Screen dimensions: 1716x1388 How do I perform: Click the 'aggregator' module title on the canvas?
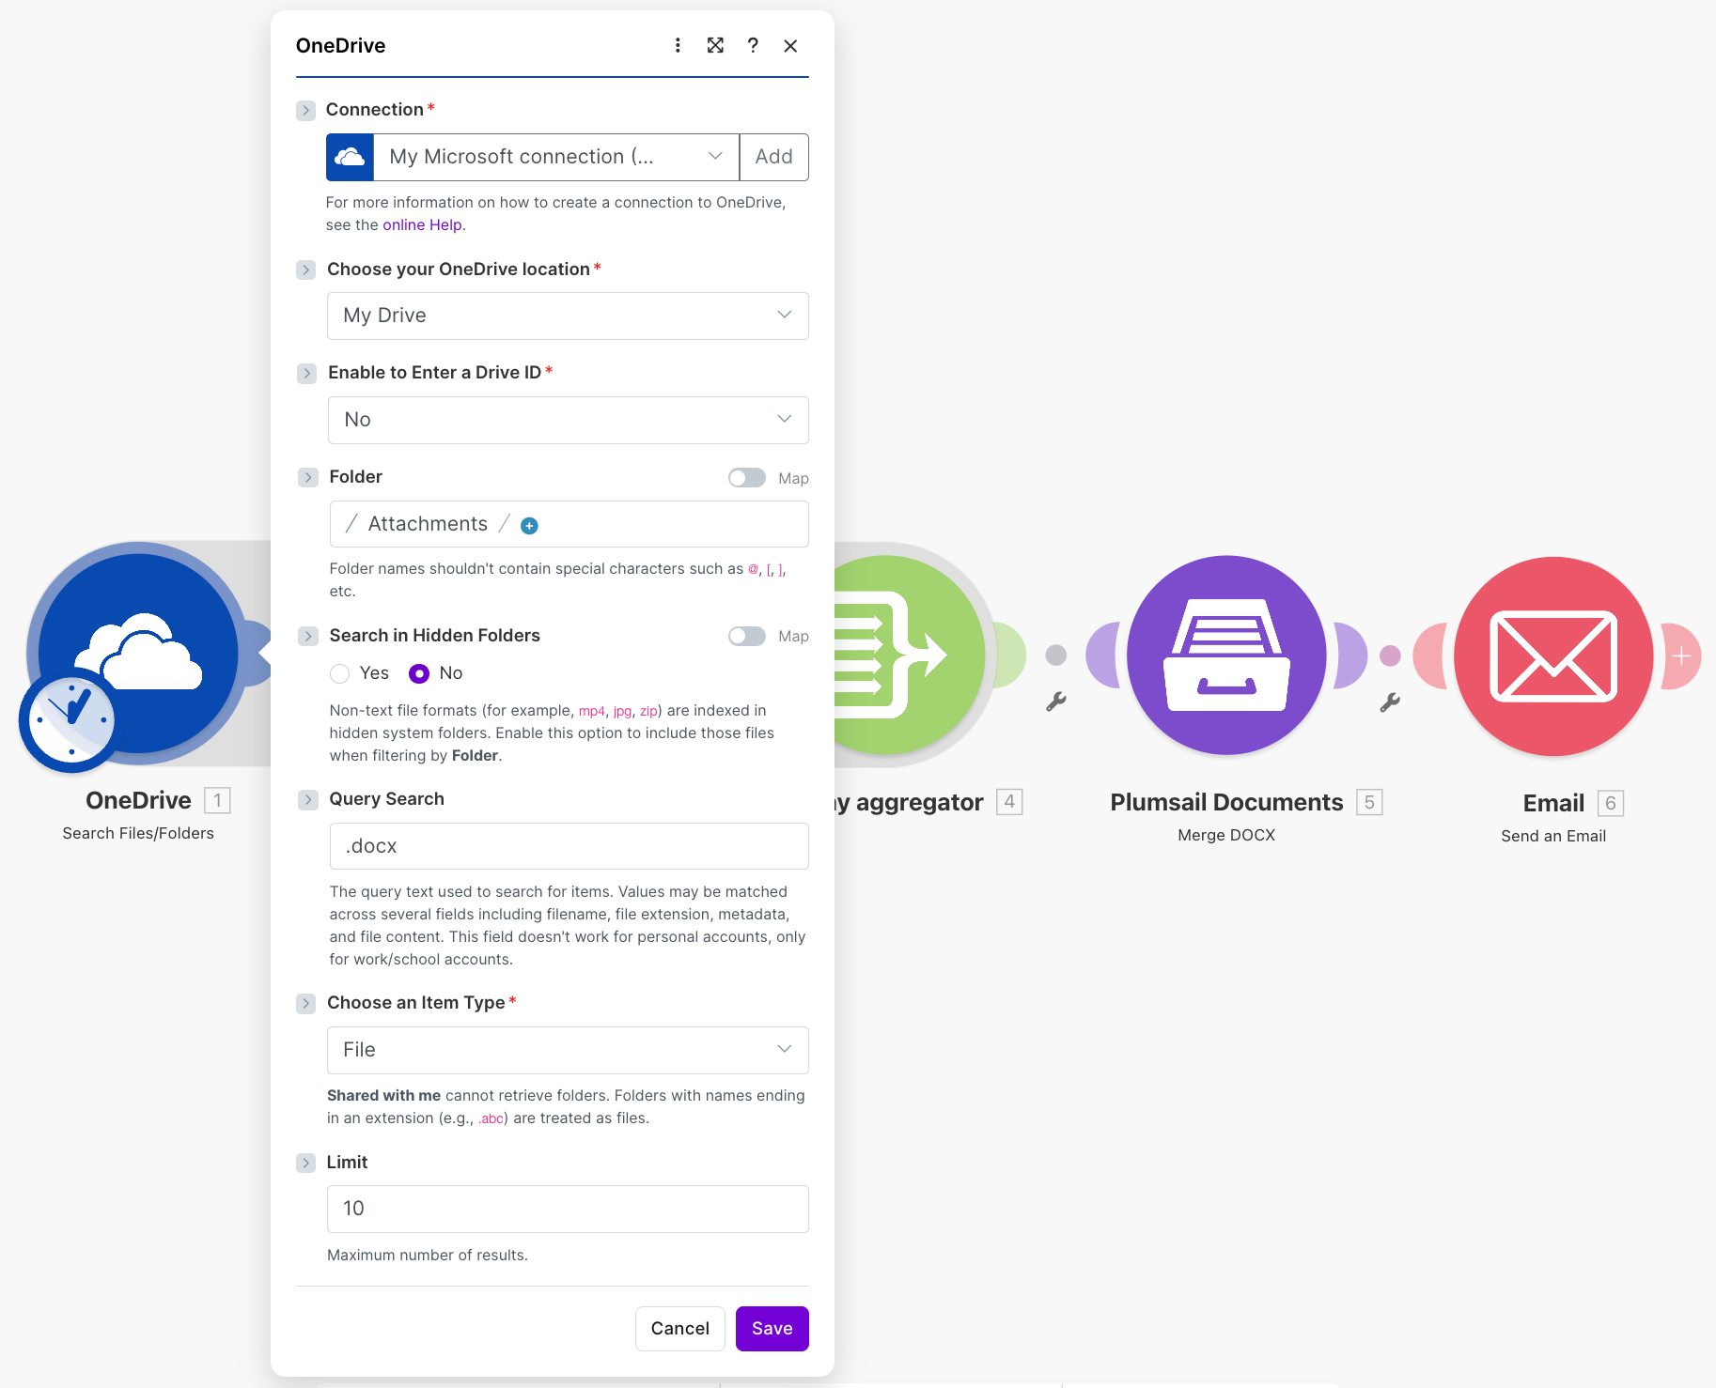coord(909,803)
